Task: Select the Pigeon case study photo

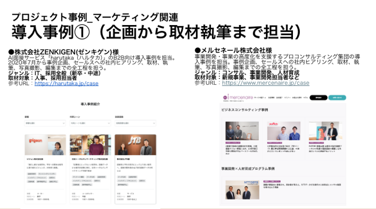Action: [45, 145]
